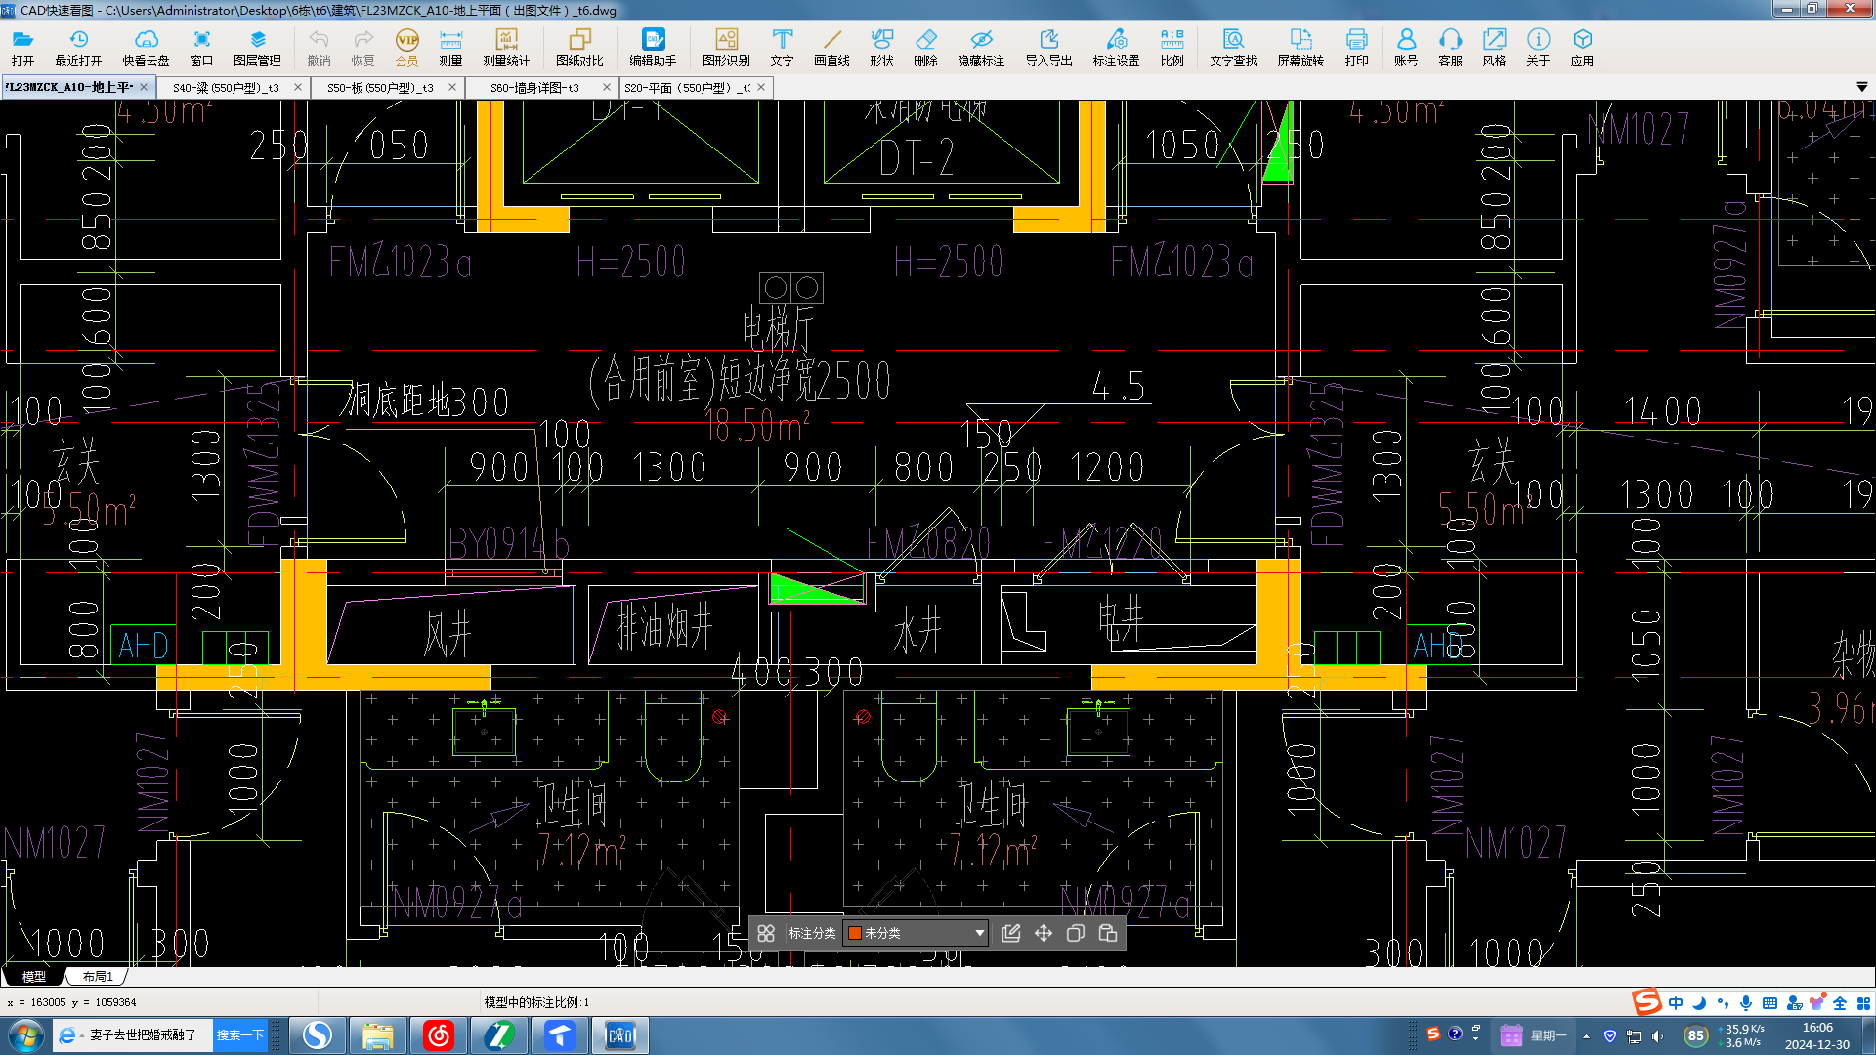Open 编辑助手 edit assistant
The height and width of the screenshot is (1055, 1876).
pos(653,47)
